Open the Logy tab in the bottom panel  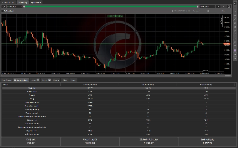[73, 80]
